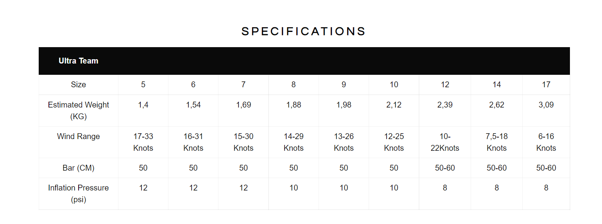602x224 pixels.
Task: Click the 10-22Knots wind range cell
Action: click(445, 142)
